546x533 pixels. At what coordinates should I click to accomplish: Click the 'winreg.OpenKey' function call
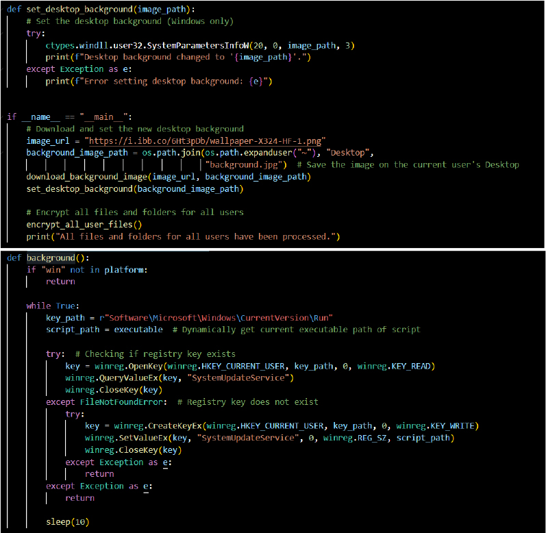point(129,367)
